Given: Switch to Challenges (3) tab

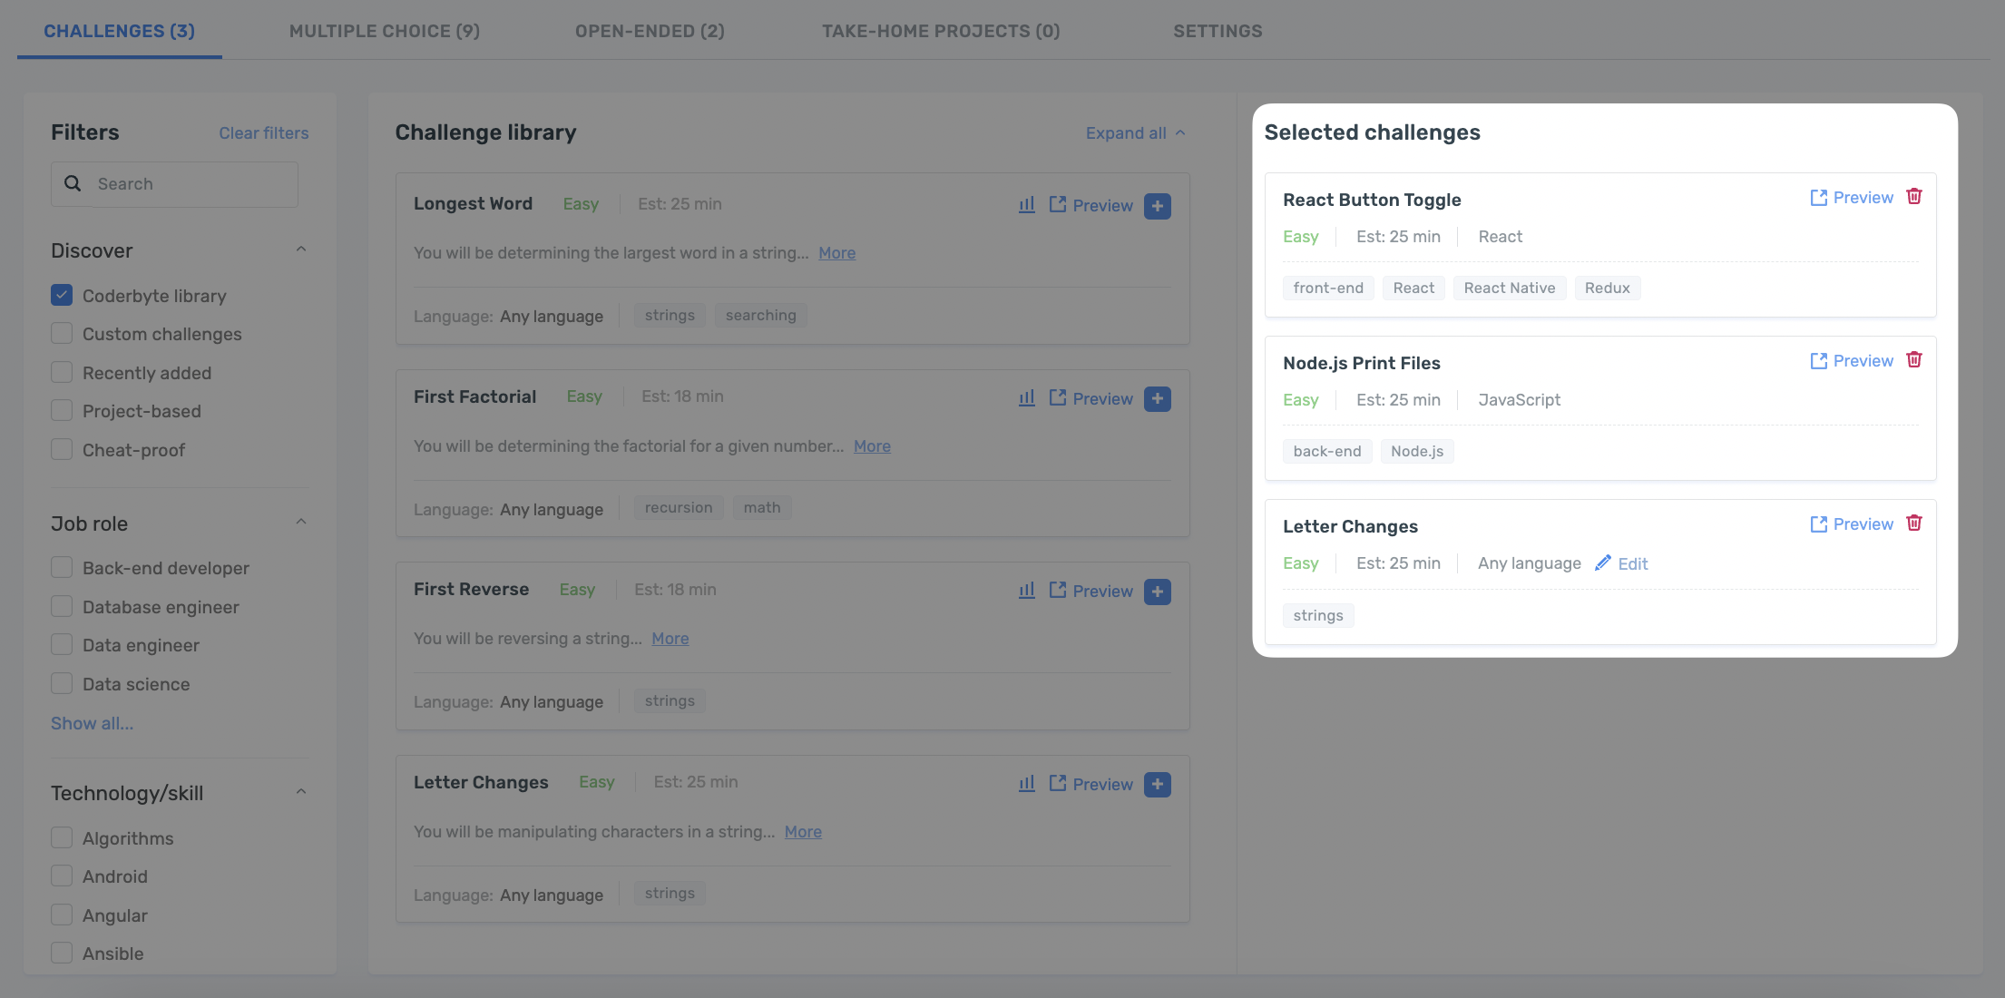Looking at the screenshot, I should tap(119, 31).
